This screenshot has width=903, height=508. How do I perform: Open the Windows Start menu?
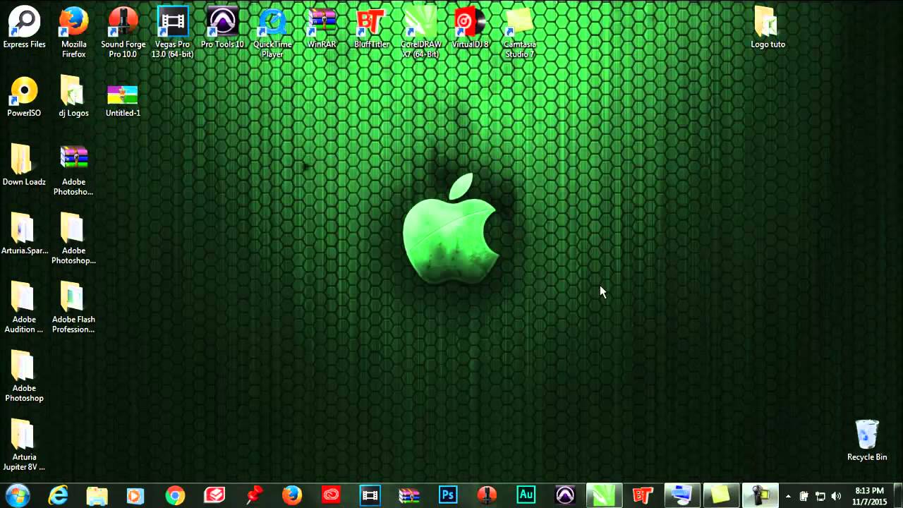coord(18,495)
